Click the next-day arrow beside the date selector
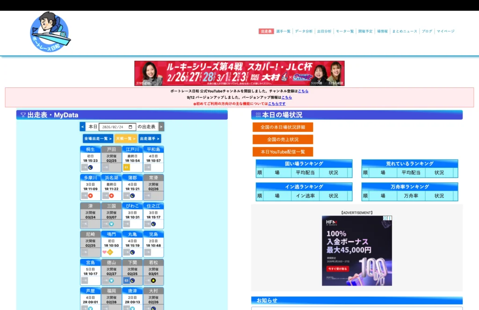This screenshot has width=479, height=310. [161, 127]
